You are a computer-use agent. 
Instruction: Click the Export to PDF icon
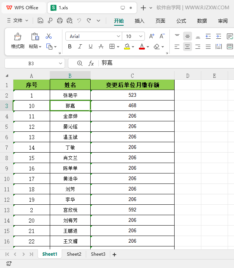pyautogui.click(x=50, y=21)
